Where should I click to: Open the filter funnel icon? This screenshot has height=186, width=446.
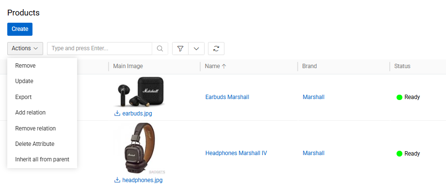(x=180, y=48)
